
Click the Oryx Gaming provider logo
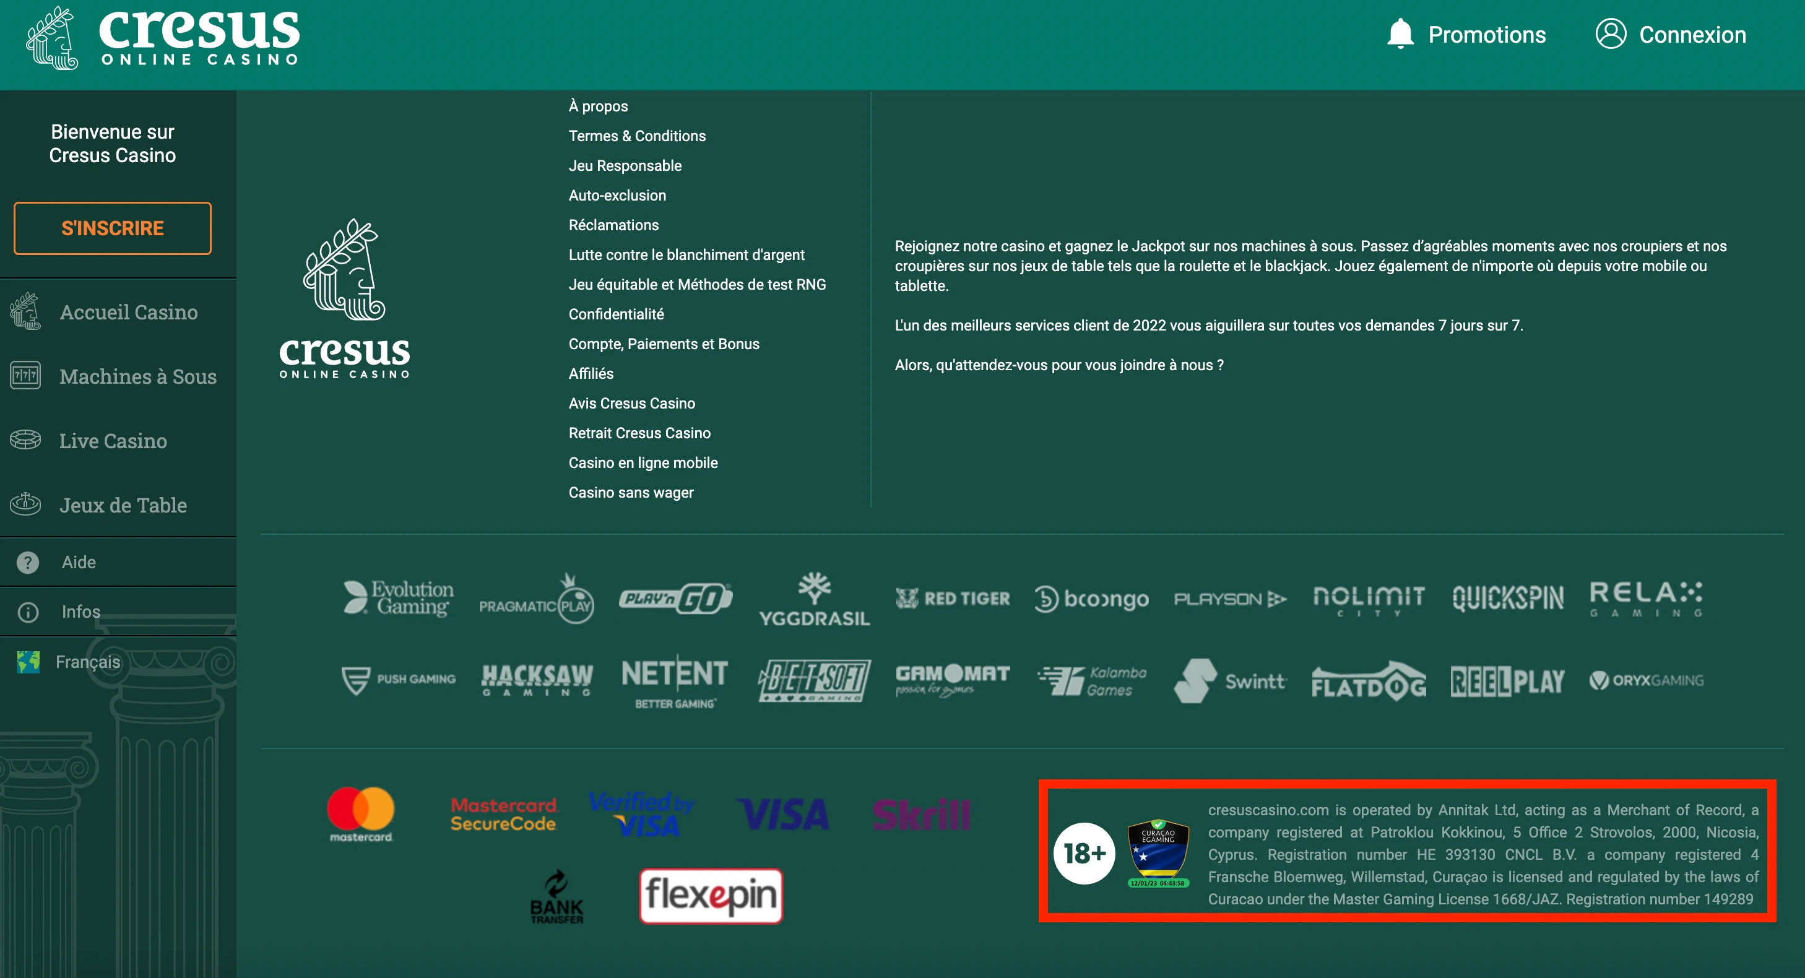[x=1646, y=680]
